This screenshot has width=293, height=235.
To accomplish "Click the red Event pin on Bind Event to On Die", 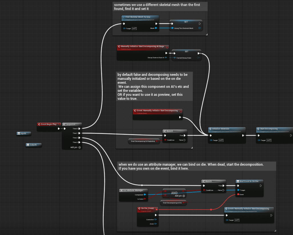I will (x=238, y=195).
